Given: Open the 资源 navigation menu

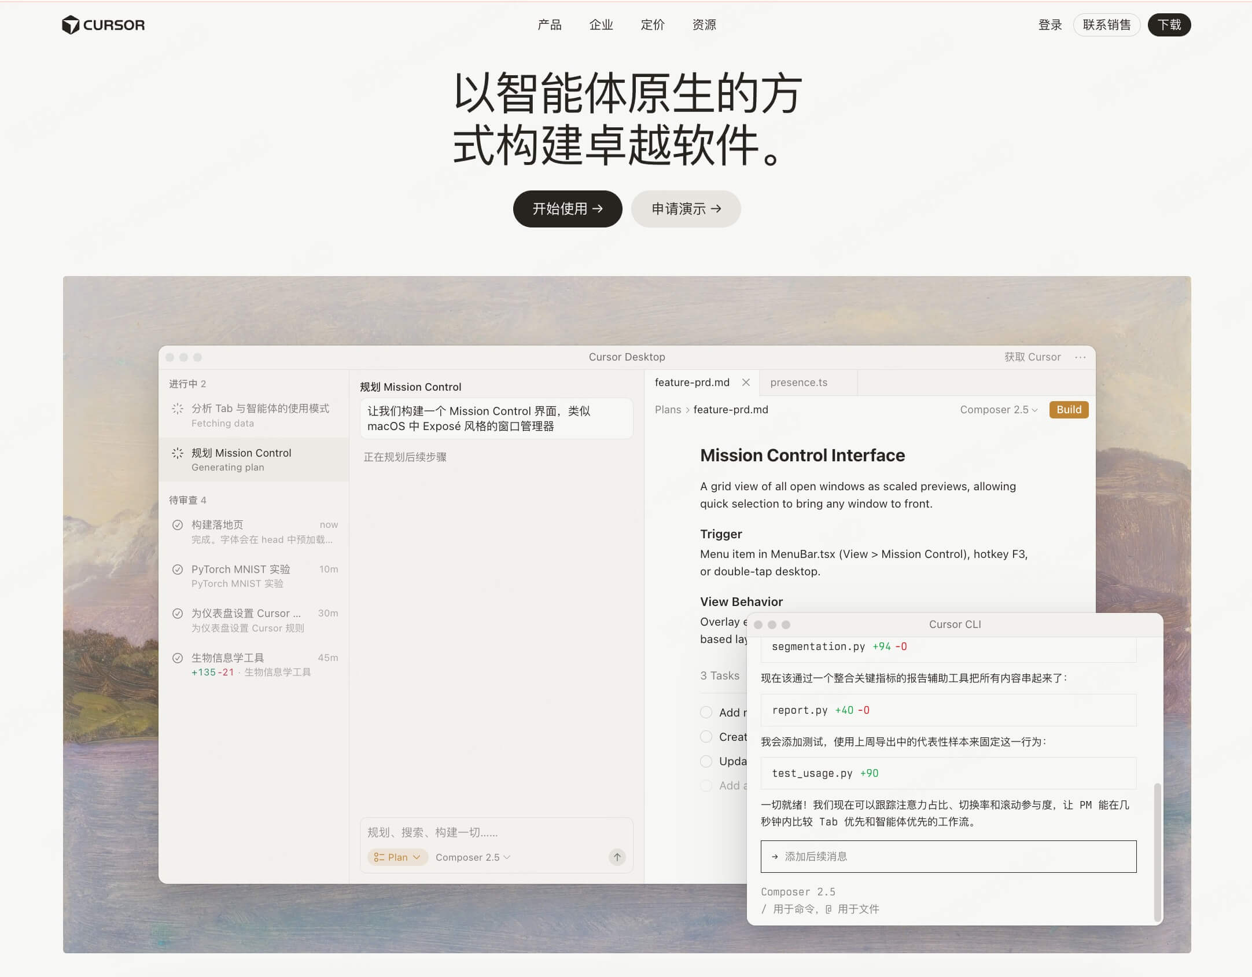Looking at the screenshot, I should [704, 25].
